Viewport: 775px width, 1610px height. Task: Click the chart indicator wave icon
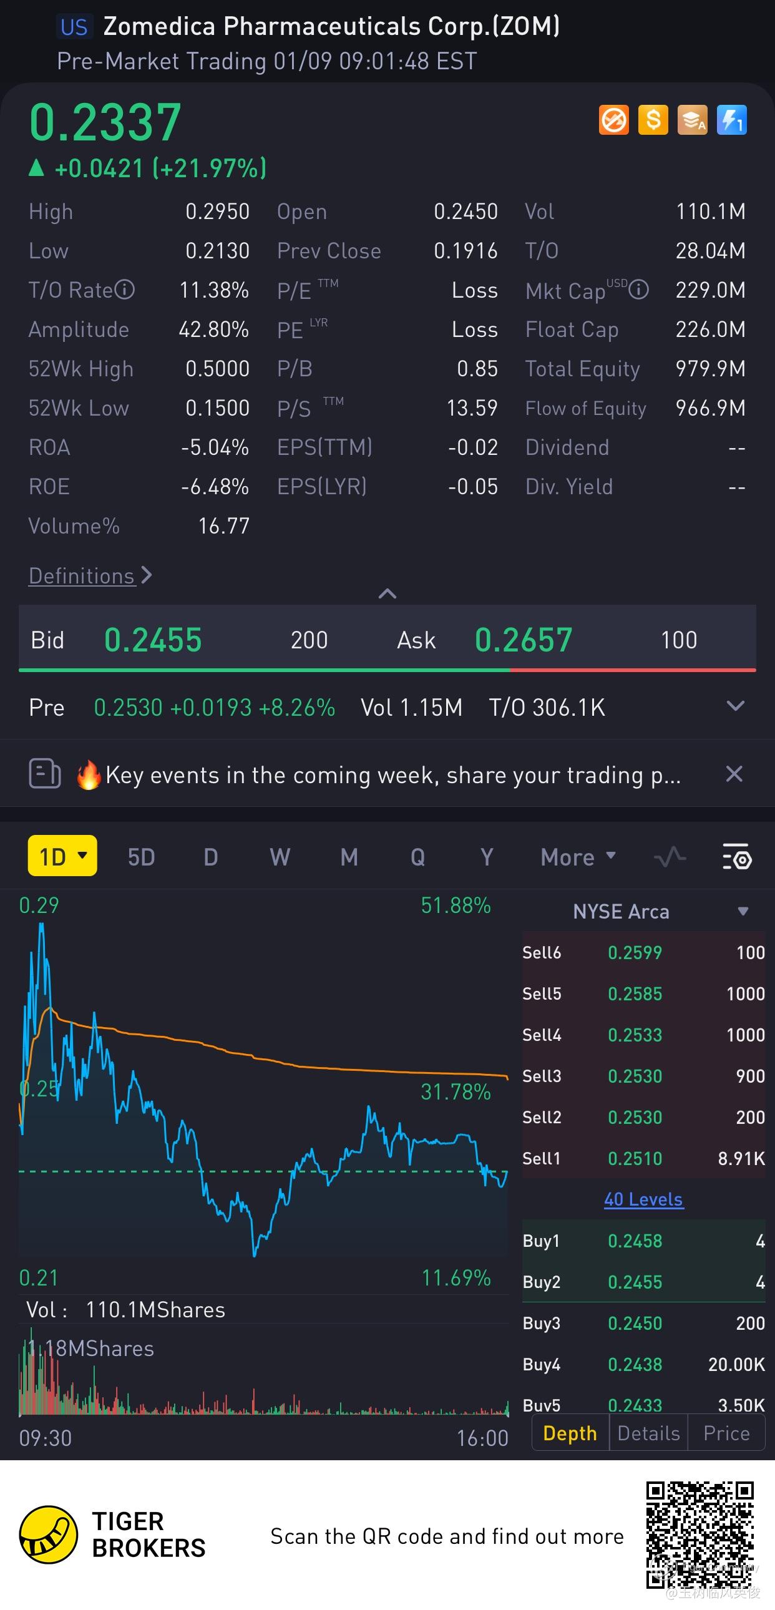click(670, 857)
